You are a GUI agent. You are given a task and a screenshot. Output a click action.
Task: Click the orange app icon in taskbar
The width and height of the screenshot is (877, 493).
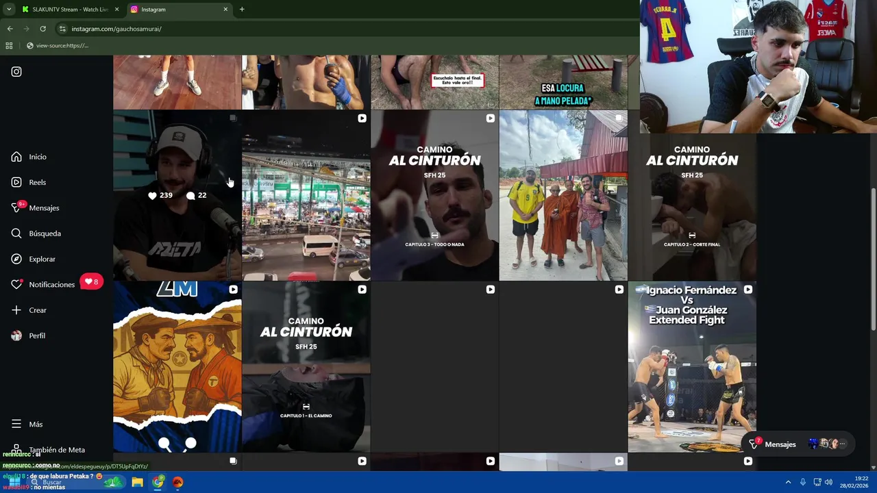coord(178,482)
